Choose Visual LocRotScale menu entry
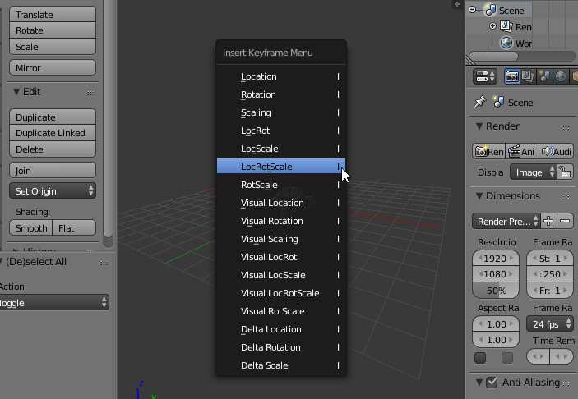Viewport: 578px width, 399px height. [281, 293]
